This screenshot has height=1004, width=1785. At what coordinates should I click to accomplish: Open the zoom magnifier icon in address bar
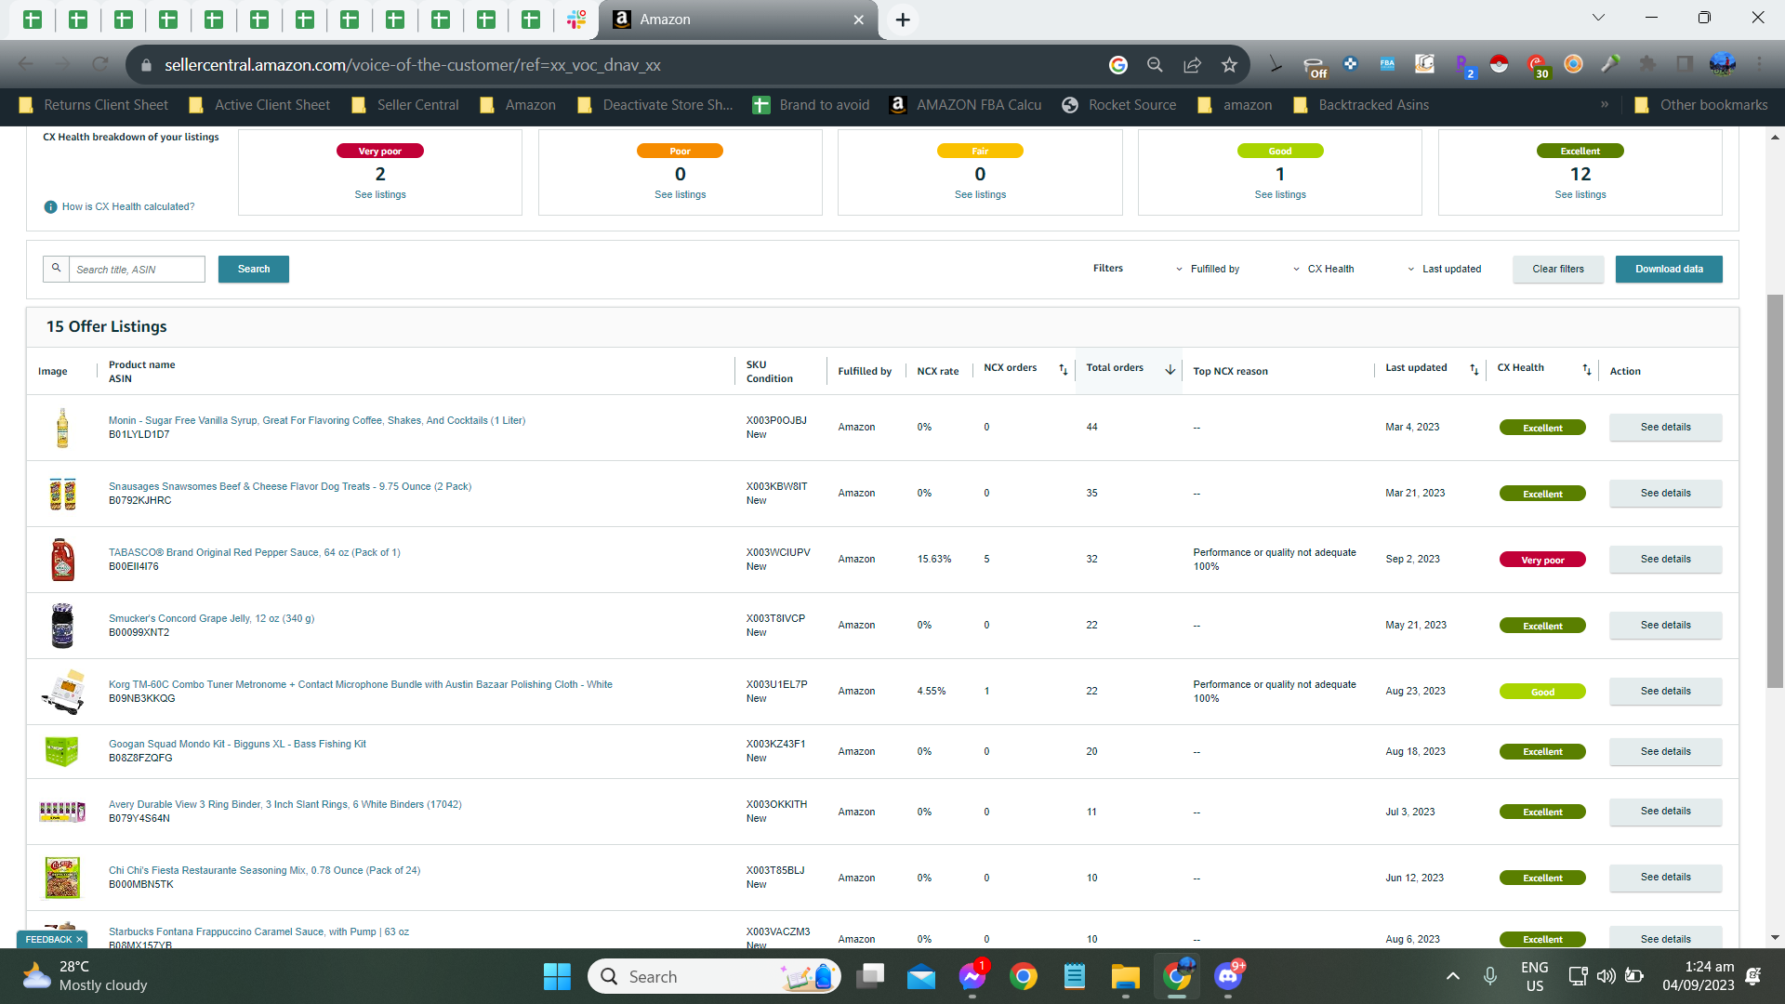click(1155, 65)
